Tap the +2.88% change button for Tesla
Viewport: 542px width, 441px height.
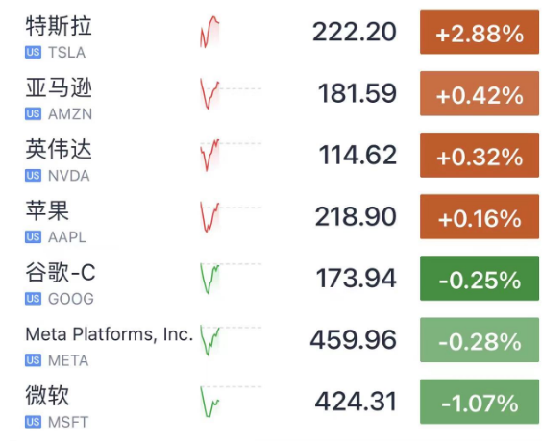click(x=480, y=32)
